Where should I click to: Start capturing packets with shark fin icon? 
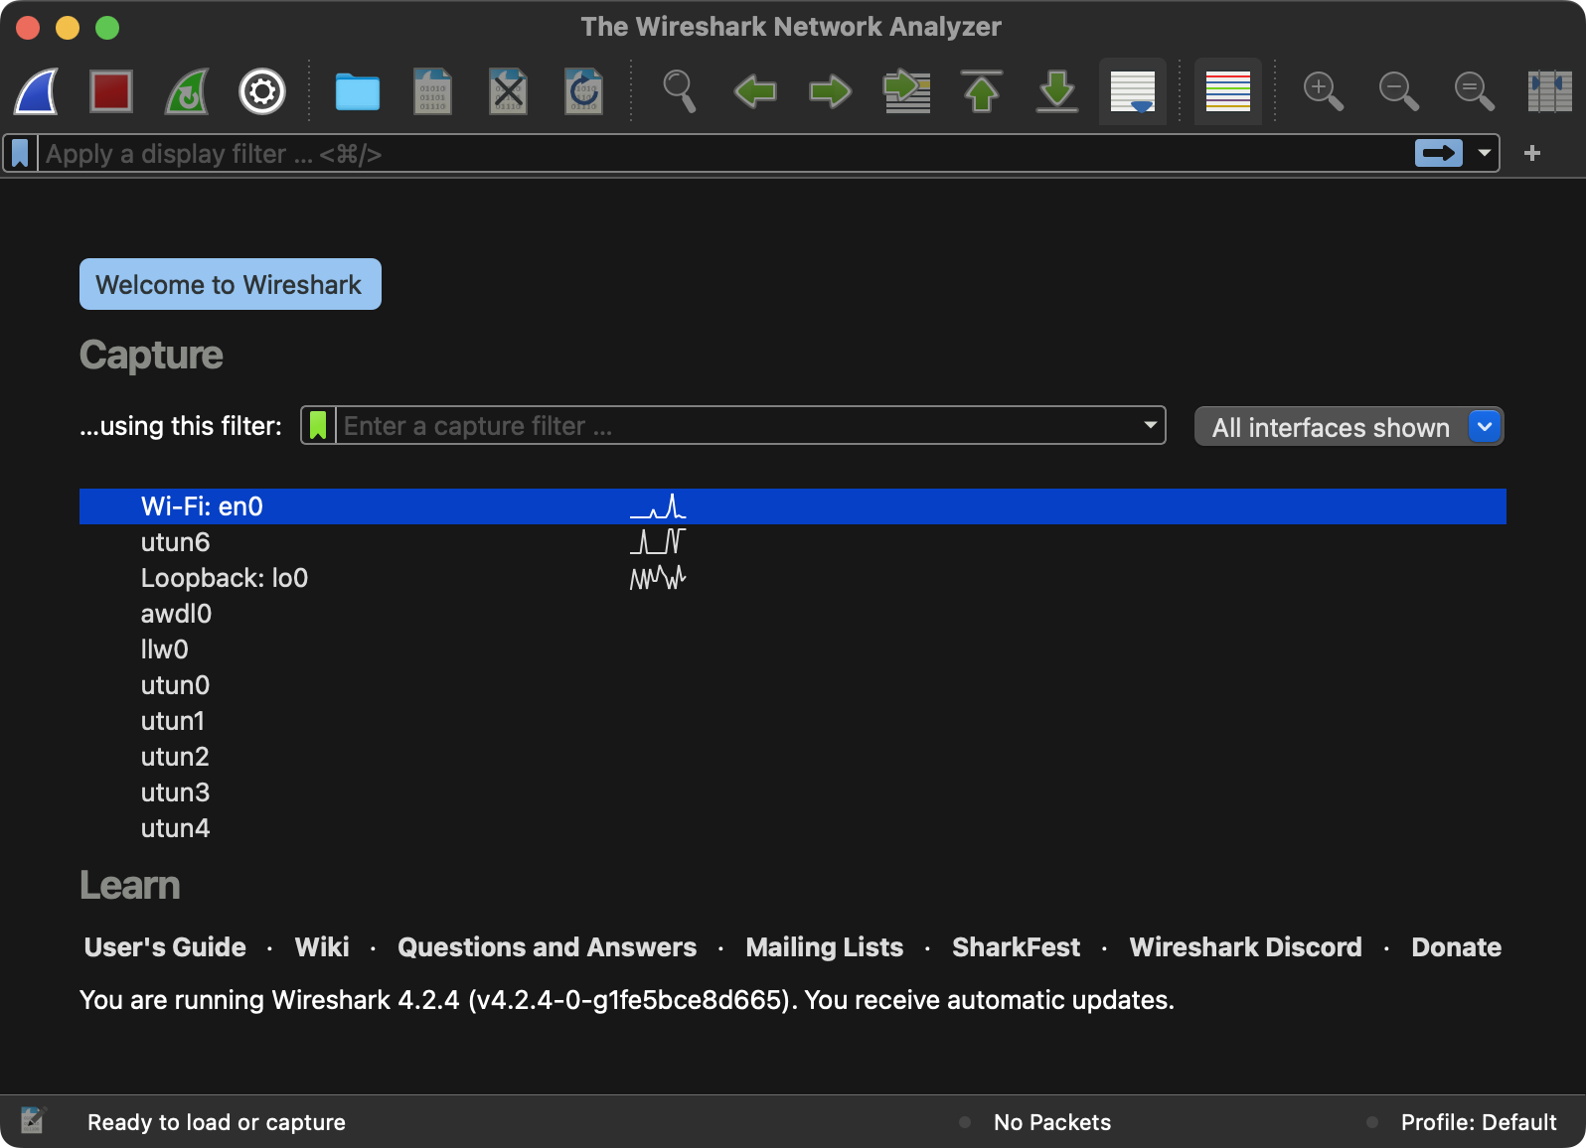pyautogui.click(x=37, y=91)
